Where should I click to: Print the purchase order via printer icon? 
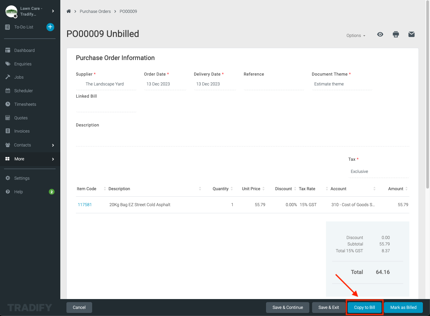click(396, 34)
